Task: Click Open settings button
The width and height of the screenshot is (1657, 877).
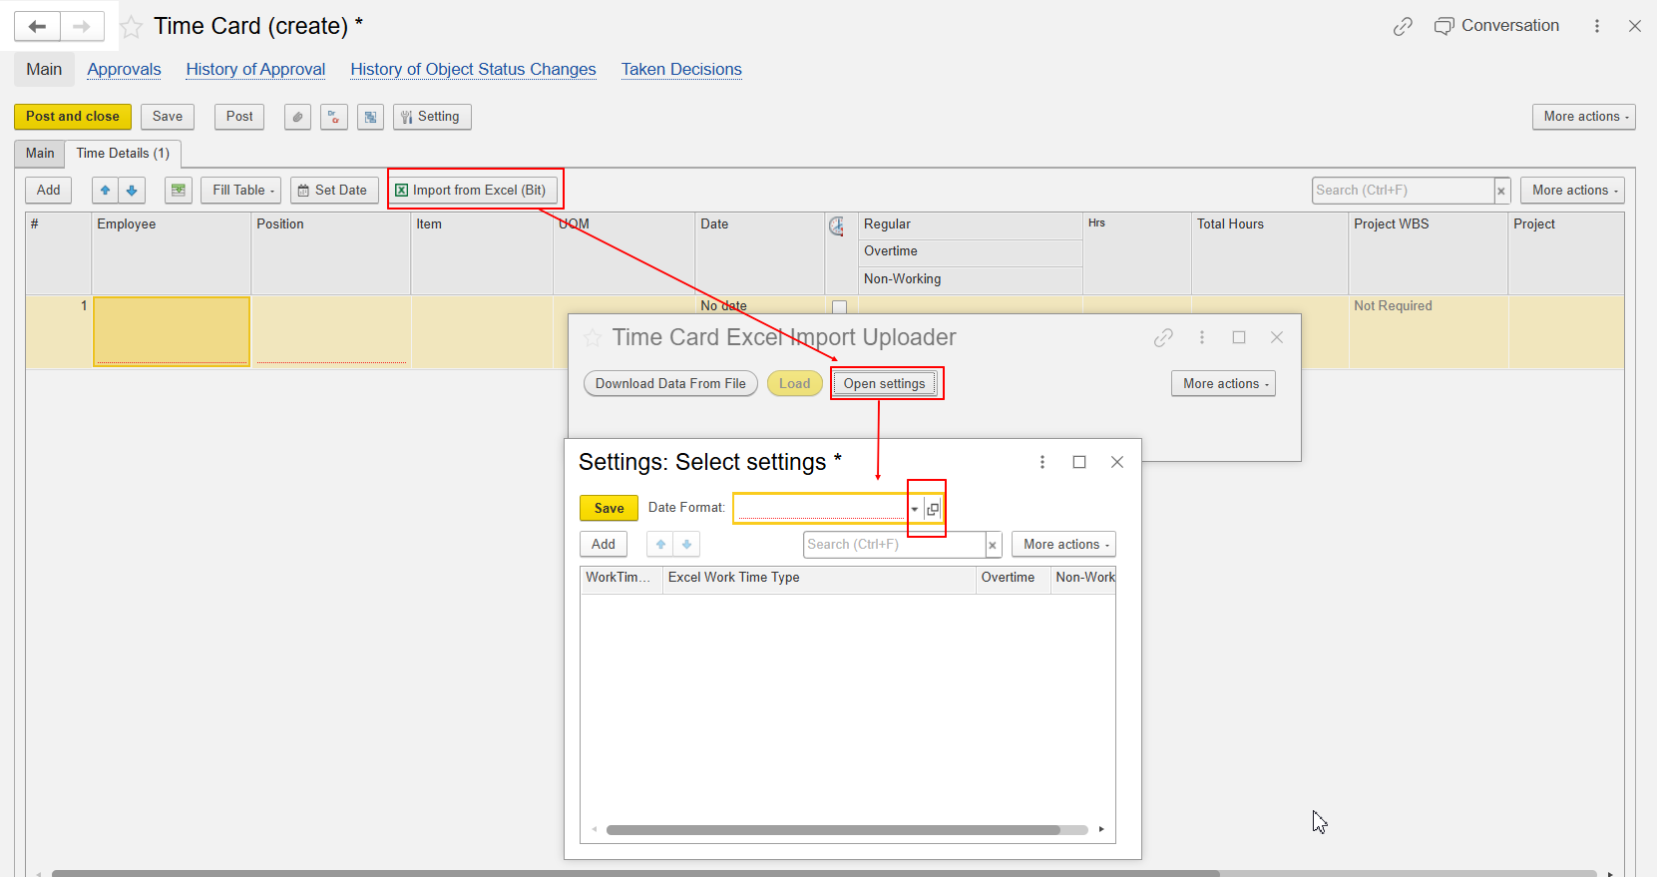Action: [885, 384]
